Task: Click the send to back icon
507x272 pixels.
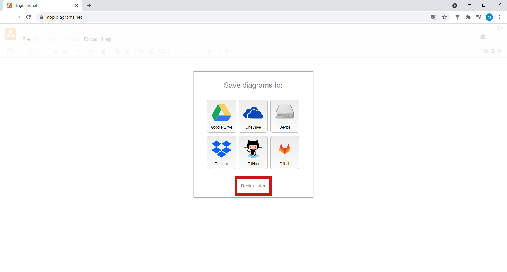Action: point(128,51)
